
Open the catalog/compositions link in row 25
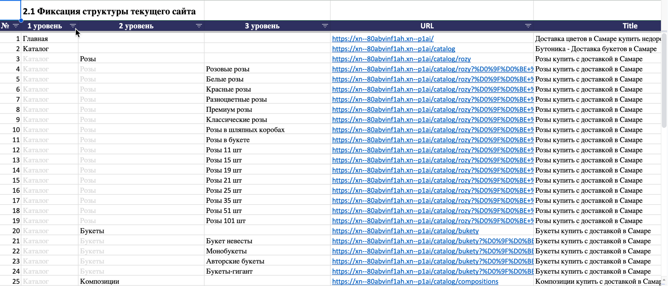click(415, 281)
